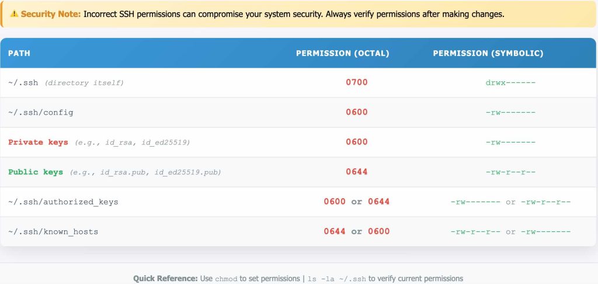Click the red Private keys label

[x=38, y=142]
